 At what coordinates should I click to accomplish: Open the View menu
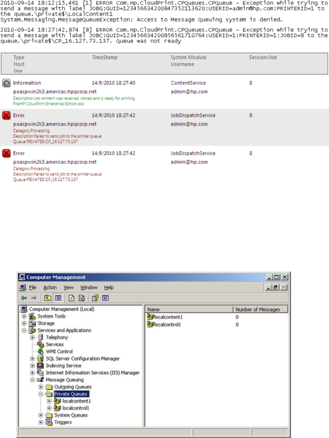pos(68,288)
